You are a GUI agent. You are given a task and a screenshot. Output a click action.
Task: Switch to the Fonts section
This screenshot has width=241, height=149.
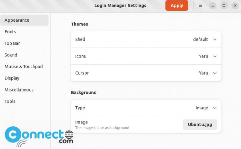click(10, 32)
